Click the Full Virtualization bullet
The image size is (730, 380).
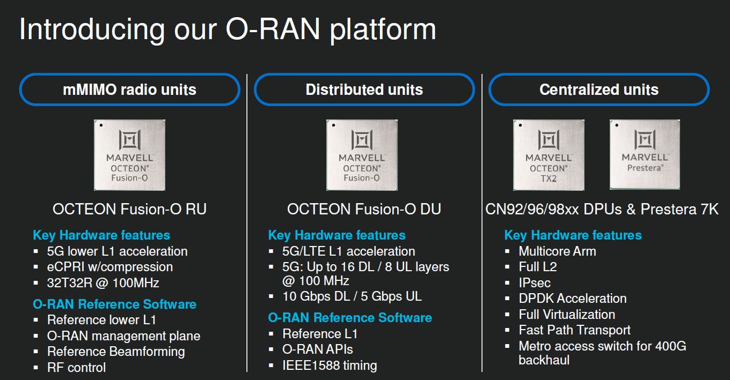(560, 315)
